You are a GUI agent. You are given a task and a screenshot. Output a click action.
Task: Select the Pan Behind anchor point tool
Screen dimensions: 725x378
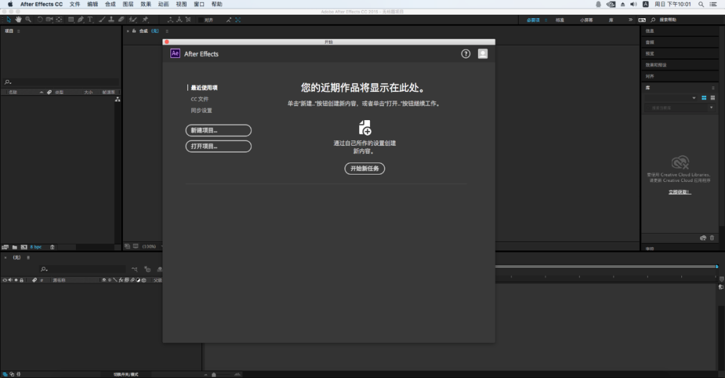click(x=59, y=19)
